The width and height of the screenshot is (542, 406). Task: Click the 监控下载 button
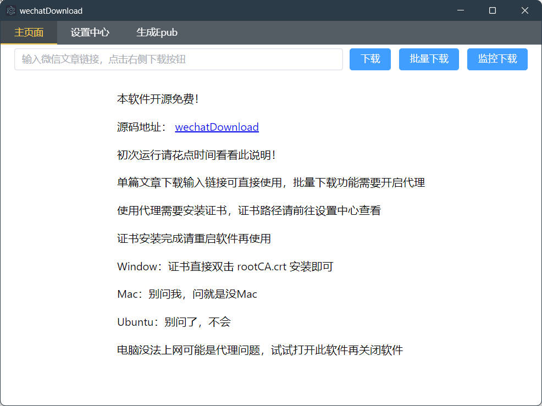point(497,59)
